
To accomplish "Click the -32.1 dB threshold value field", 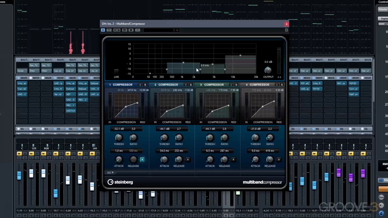I will click(119, 129).
